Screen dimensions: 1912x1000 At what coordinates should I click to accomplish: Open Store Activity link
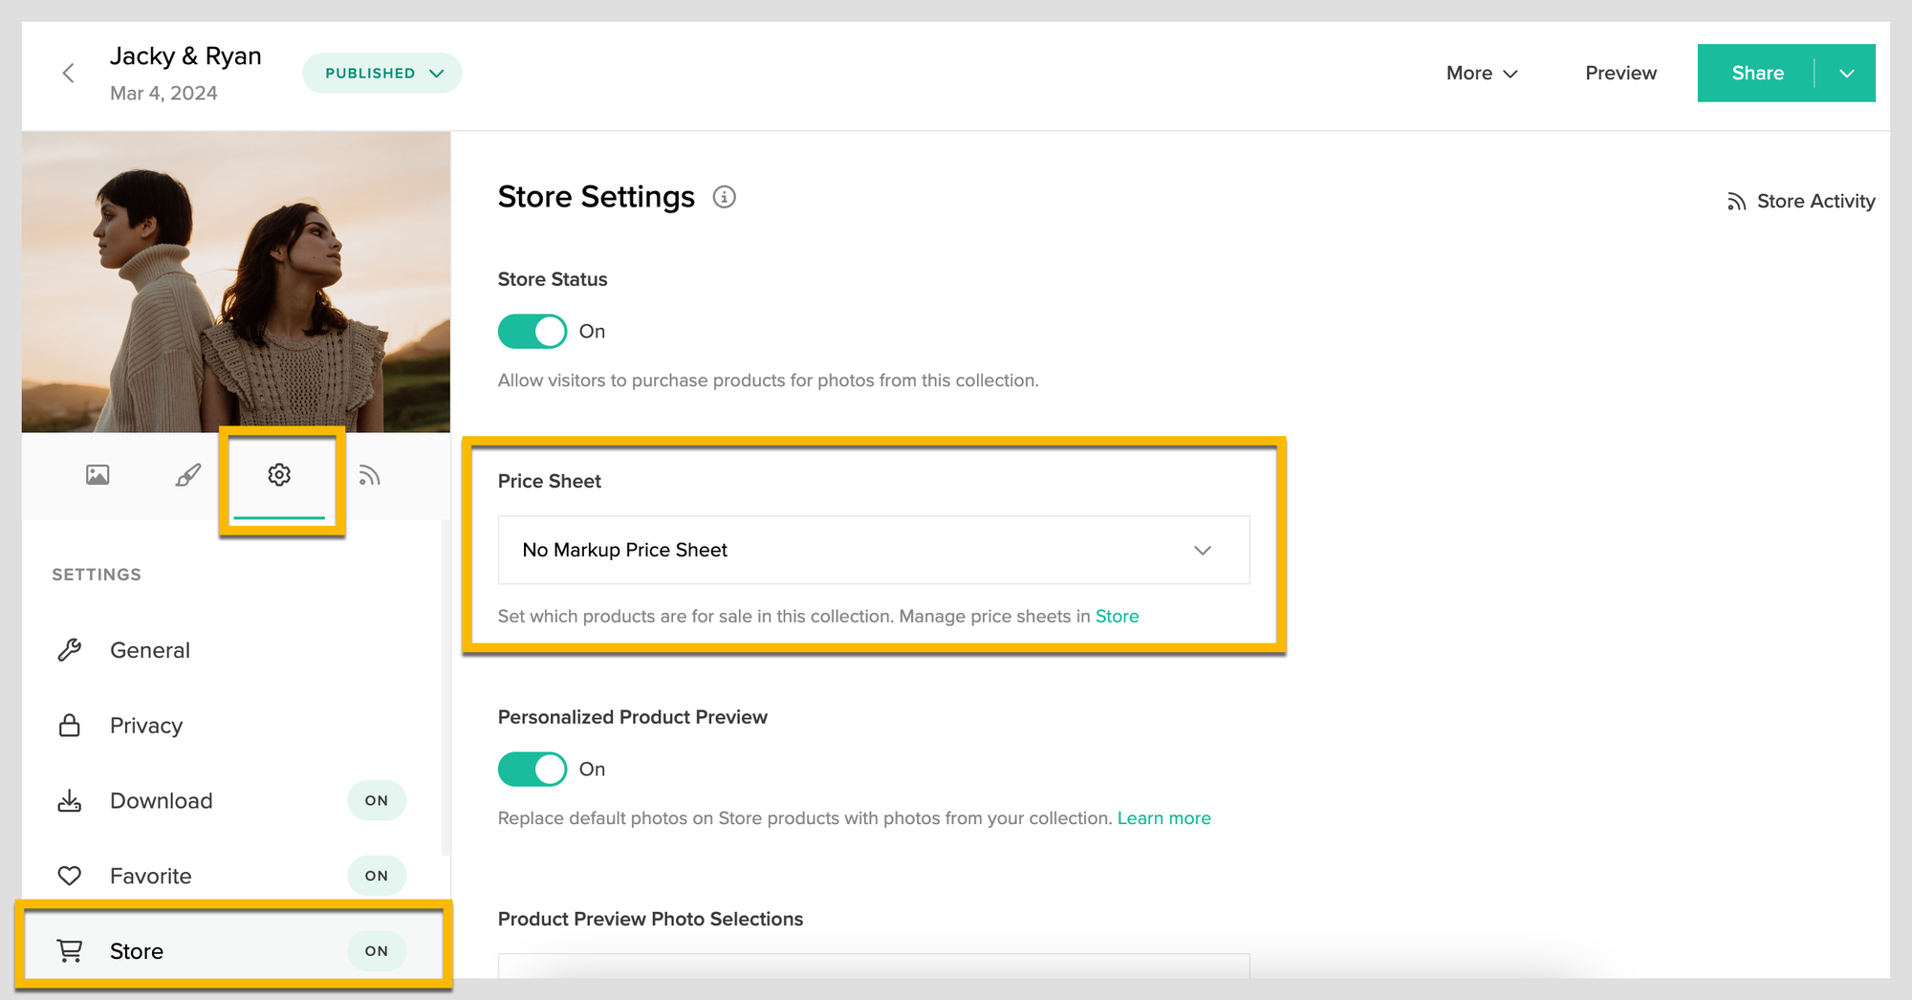[x=1801, y=202]
